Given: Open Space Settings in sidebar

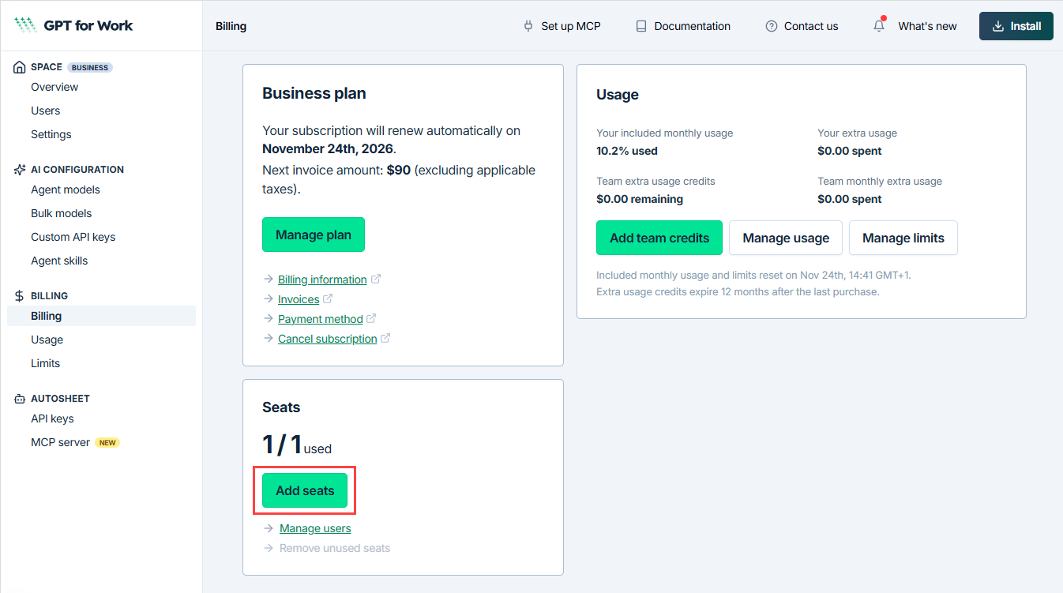Looking at the screenshot, I should tap(51, 134).
